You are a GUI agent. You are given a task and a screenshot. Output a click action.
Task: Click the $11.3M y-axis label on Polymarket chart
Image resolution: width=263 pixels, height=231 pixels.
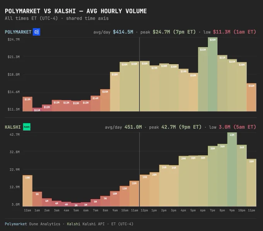coord(14,109)
